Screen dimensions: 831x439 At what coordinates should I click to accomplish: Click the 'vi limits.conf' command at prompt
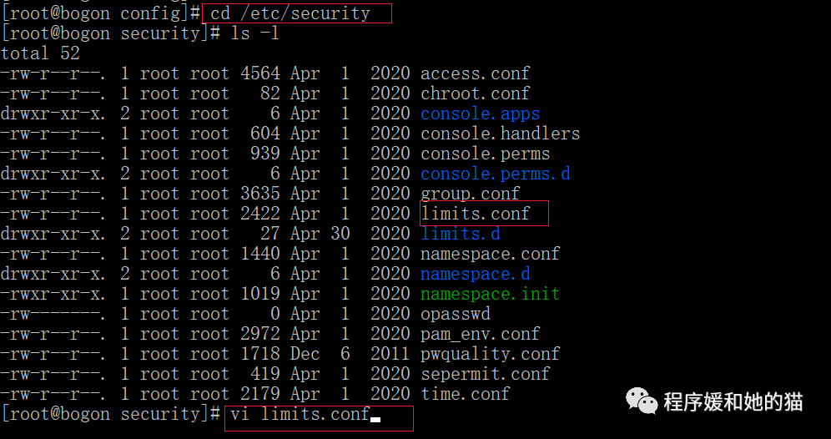click(300, 415)
